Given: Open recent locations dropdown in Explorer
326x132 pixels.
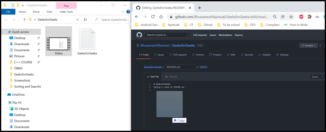Looking at the screenshot, I should tap(20, 20).
